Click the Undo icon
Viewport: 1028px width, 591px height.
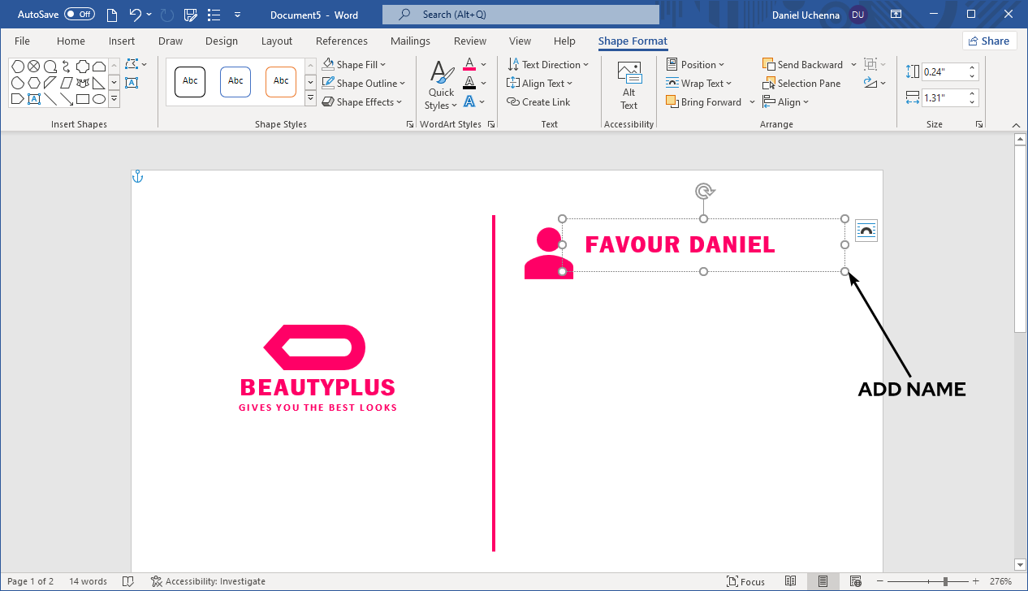point(135,15)
